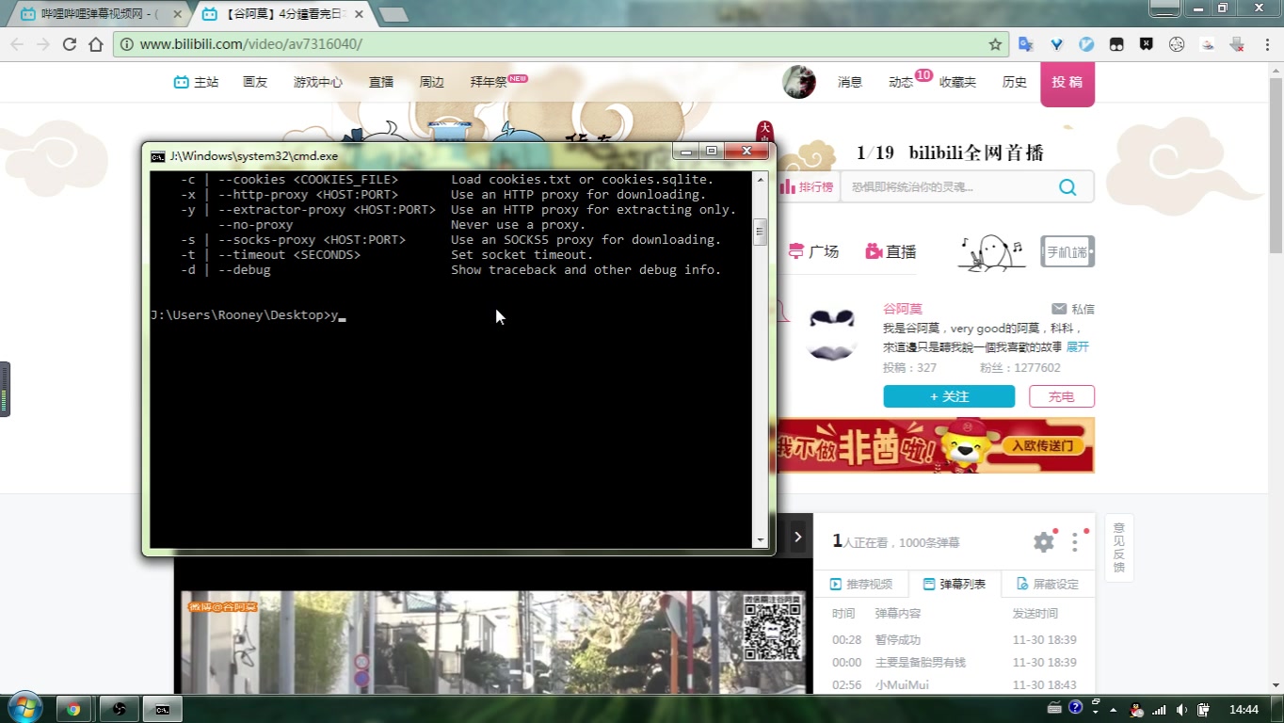
Task: Select the danmaku row 小MuiMui
Action: (x=955, y=685)
